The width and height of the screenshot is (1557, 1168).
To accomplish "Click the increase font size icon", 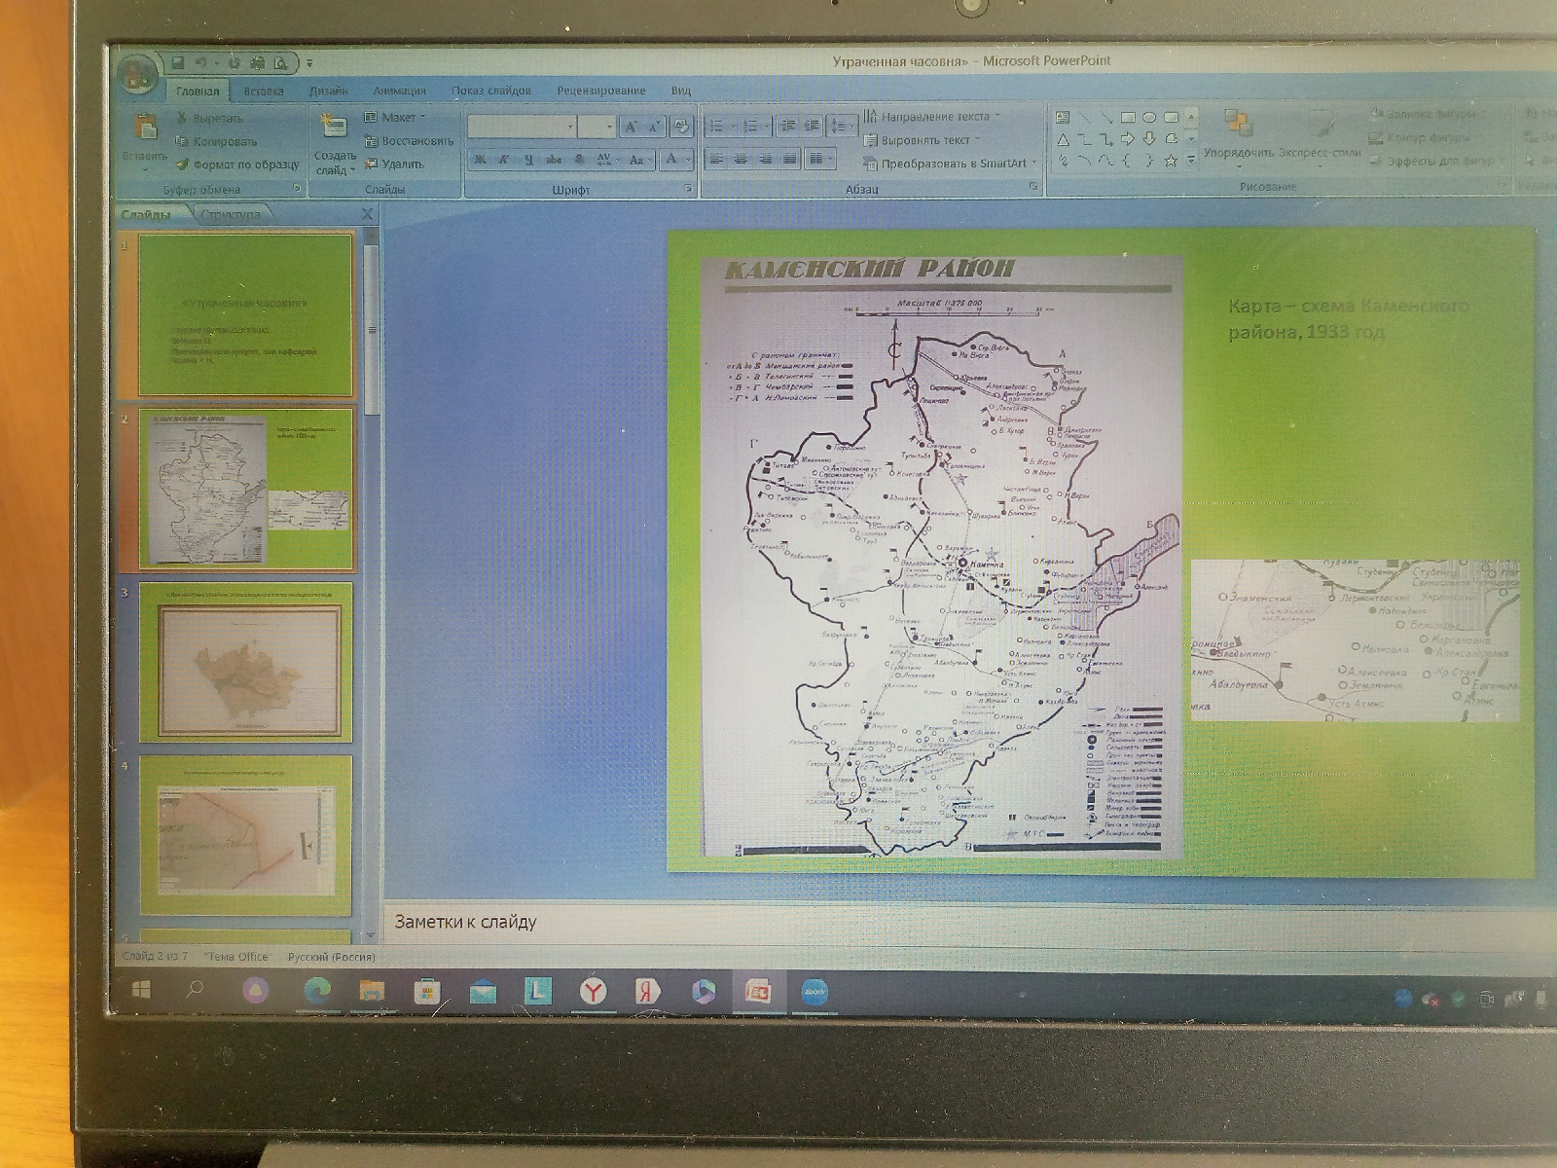I will pyautogui.click(x=632, y=127).
